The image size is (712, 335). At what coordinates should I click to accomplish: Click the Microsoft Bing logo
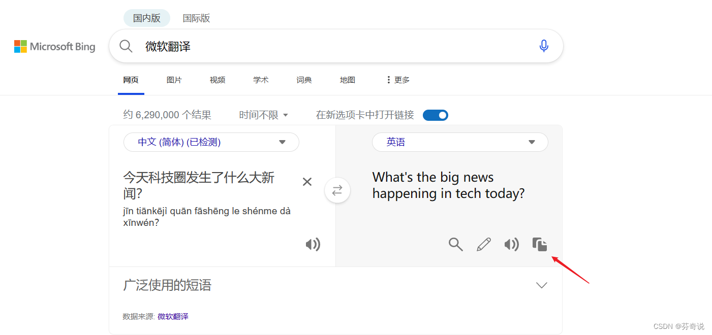(54, 47)
